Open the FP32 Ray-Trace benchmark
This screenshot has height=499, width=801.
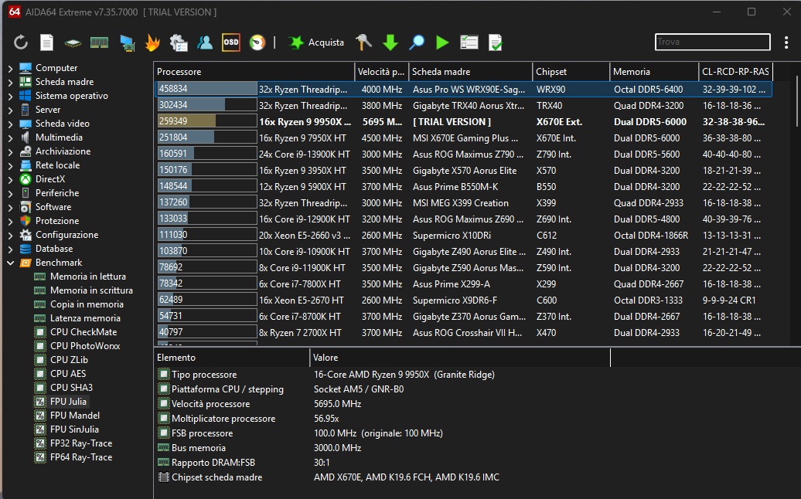[81, 443]
